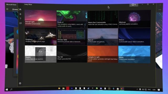Open the Library view in Lively sidebar

tap(20, 9)
